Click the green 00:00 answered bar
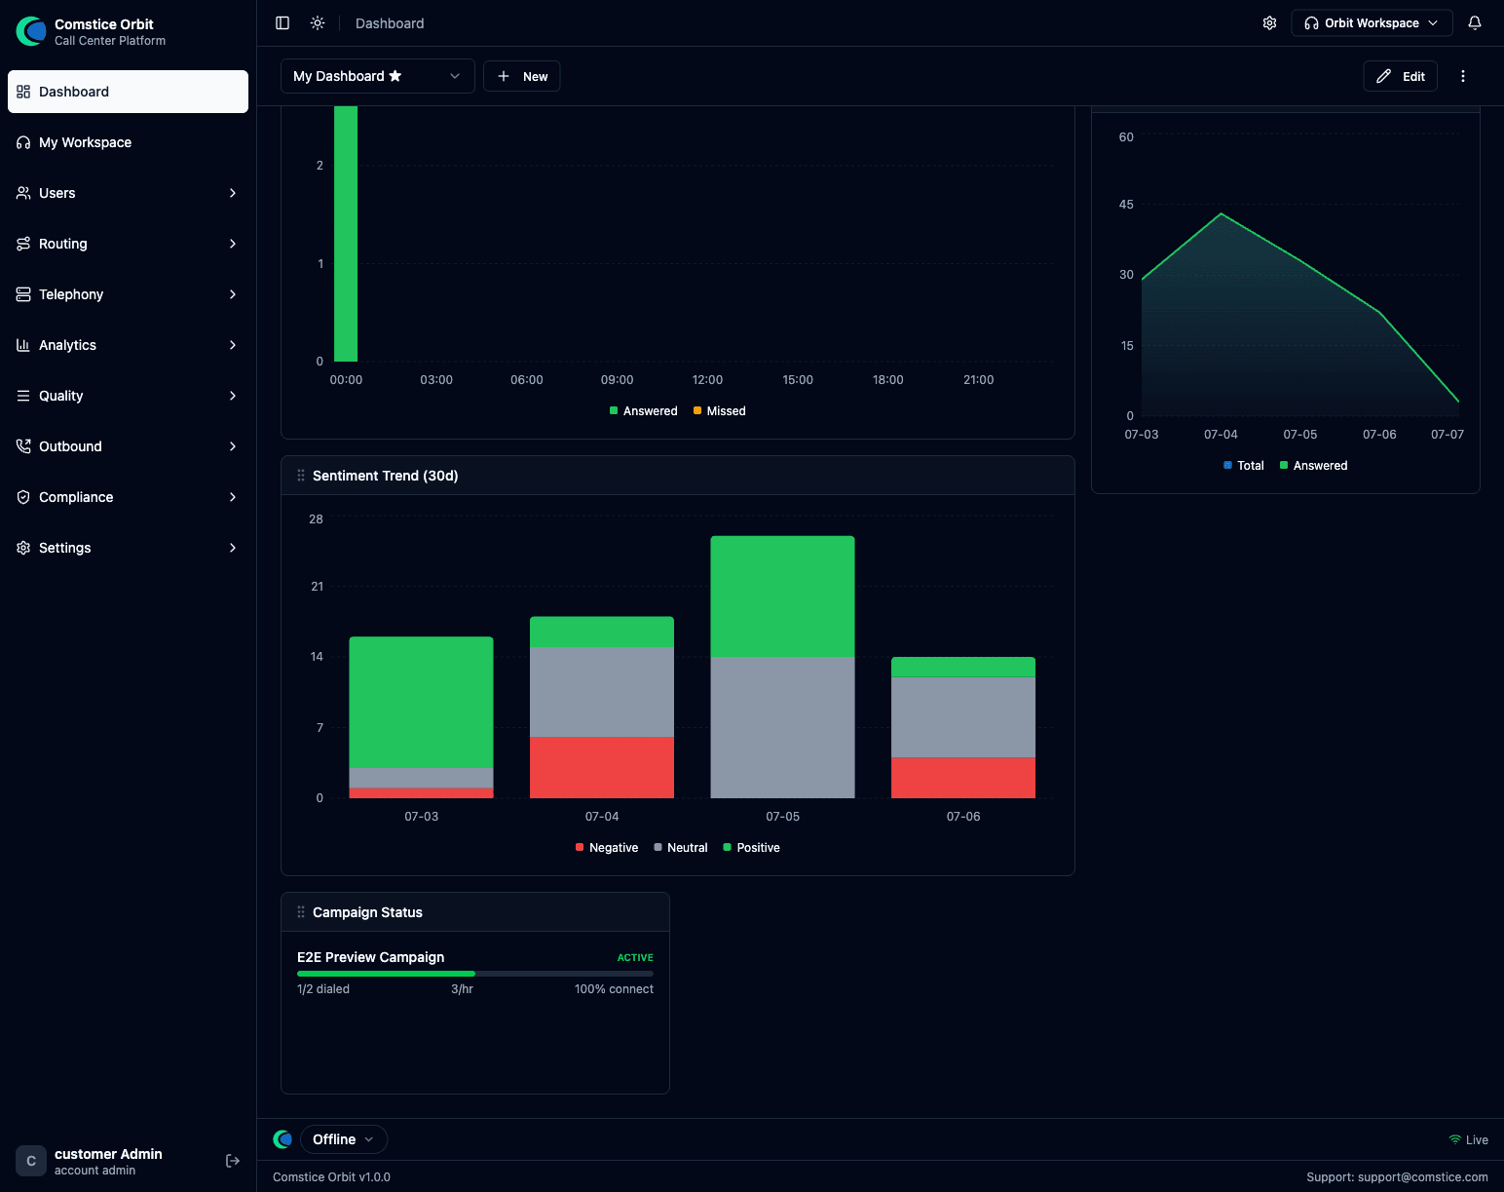This screenshot has height=1192, width=1504. click(346, 234)
